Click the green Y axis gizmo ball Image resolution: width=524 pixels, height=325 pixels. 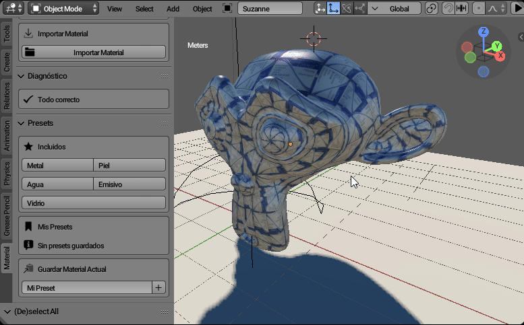pyautogui.click(x=496, y=46)
